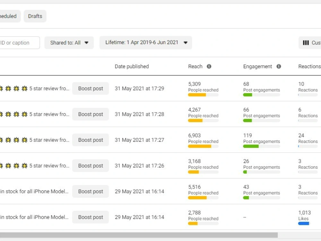Click the 26 Post engagements value

[x=246, y=161]
